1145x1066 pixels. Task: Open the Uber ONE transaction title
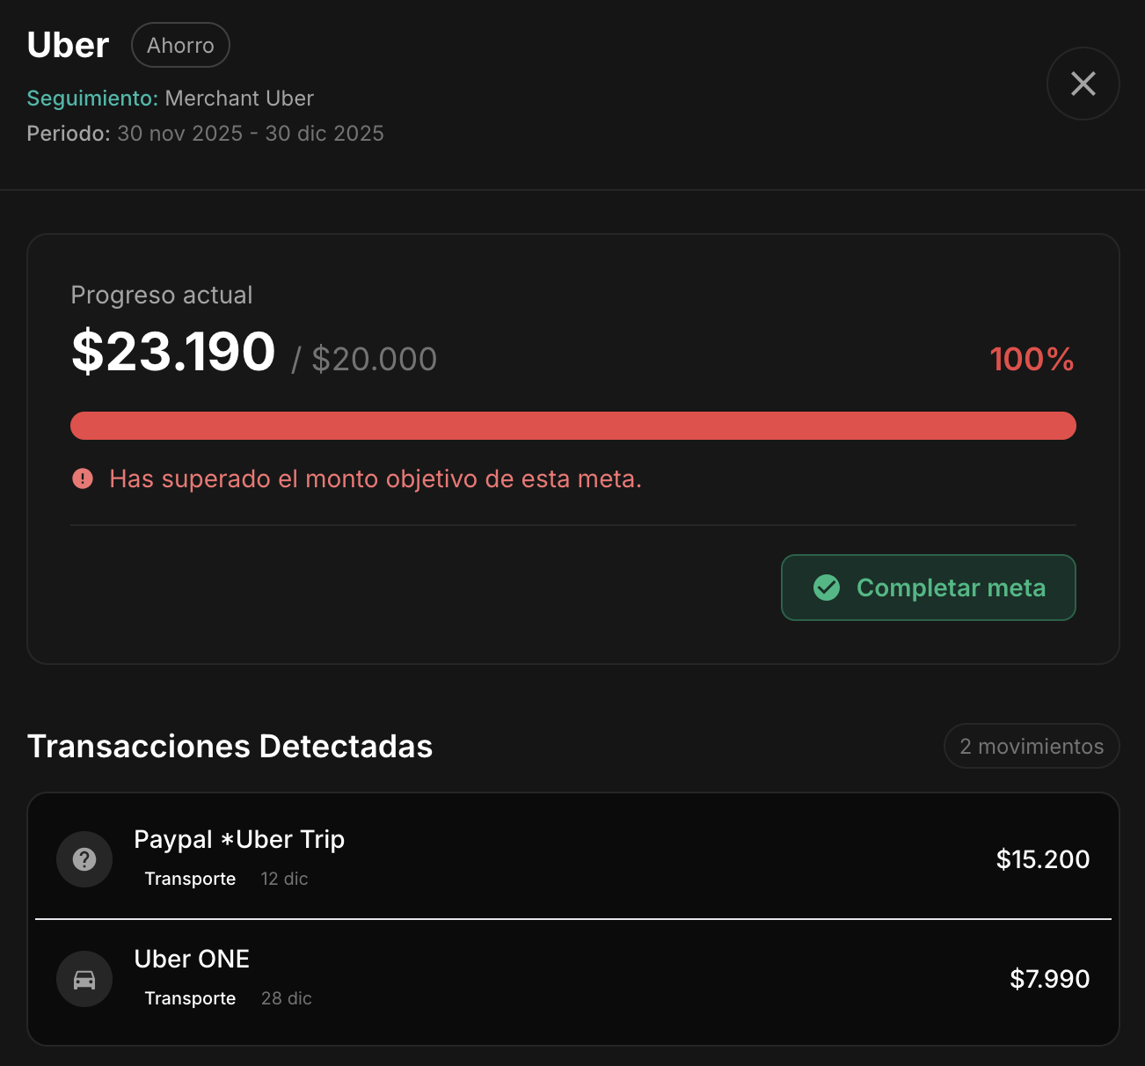[192, 959]
